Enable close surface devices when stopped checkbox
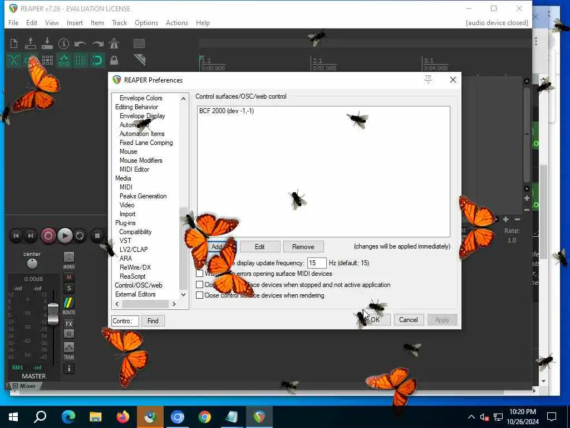Screen dimensions: 570x428 [200, 285]
